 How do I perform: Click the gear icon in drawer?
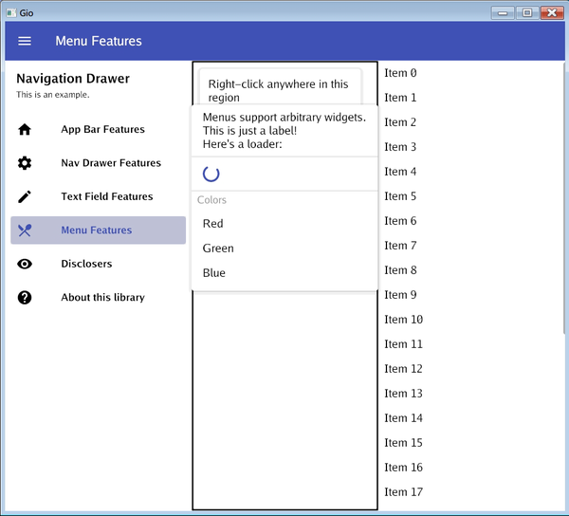coord(25,163)
